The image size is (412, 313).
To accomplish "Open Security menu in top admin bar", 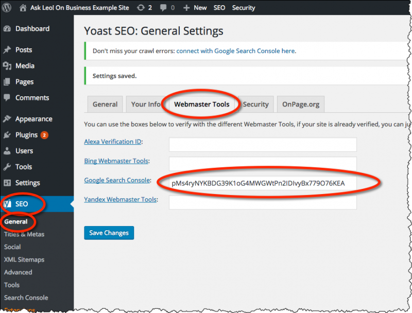I will click(x=244, y=8).
